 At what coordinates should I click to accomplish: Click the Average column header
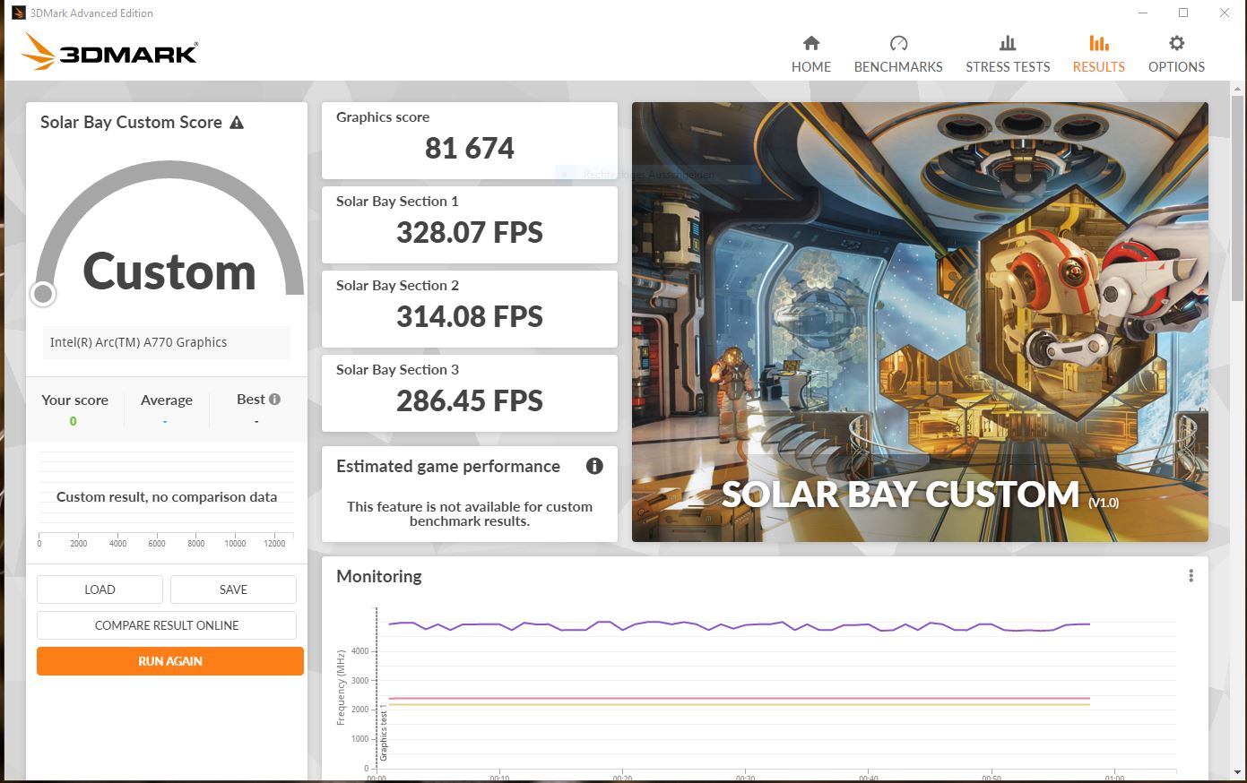(167, 400)
